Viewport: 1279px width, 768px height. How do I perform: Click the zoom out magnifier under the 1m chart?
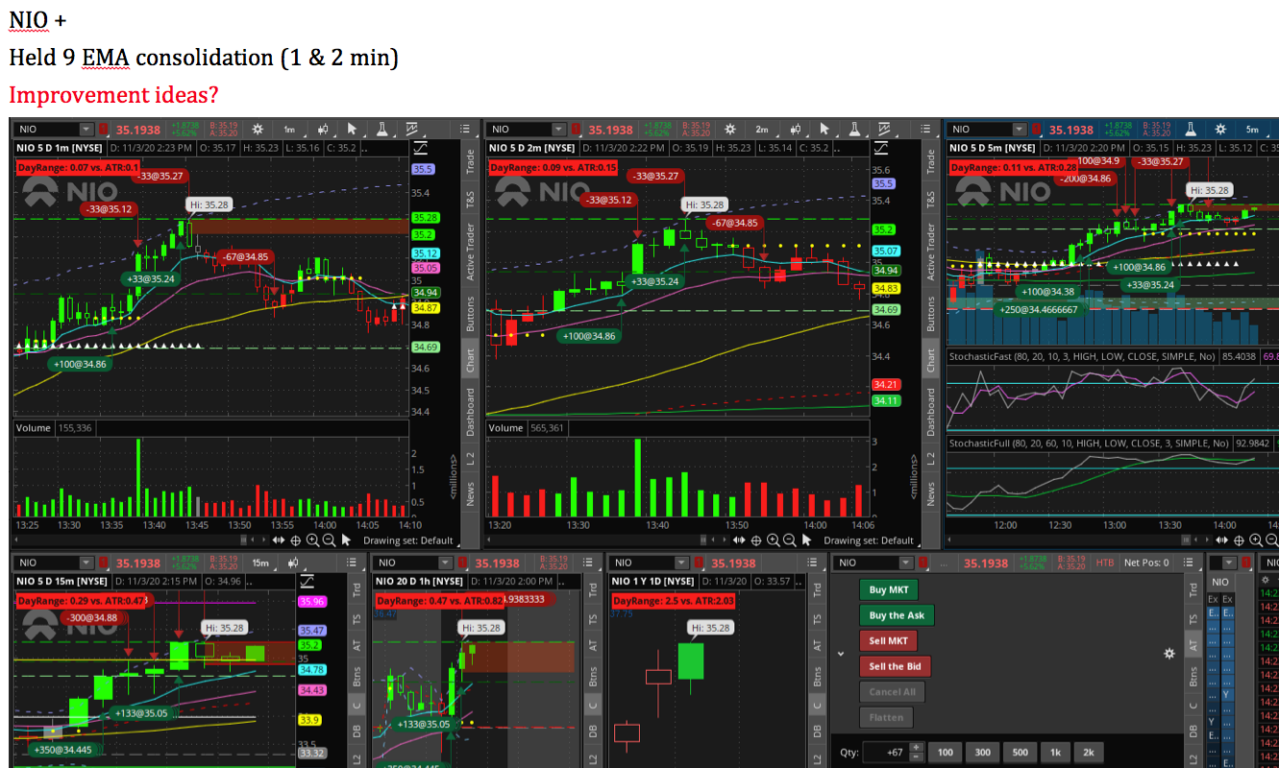[x=329, y=540]
